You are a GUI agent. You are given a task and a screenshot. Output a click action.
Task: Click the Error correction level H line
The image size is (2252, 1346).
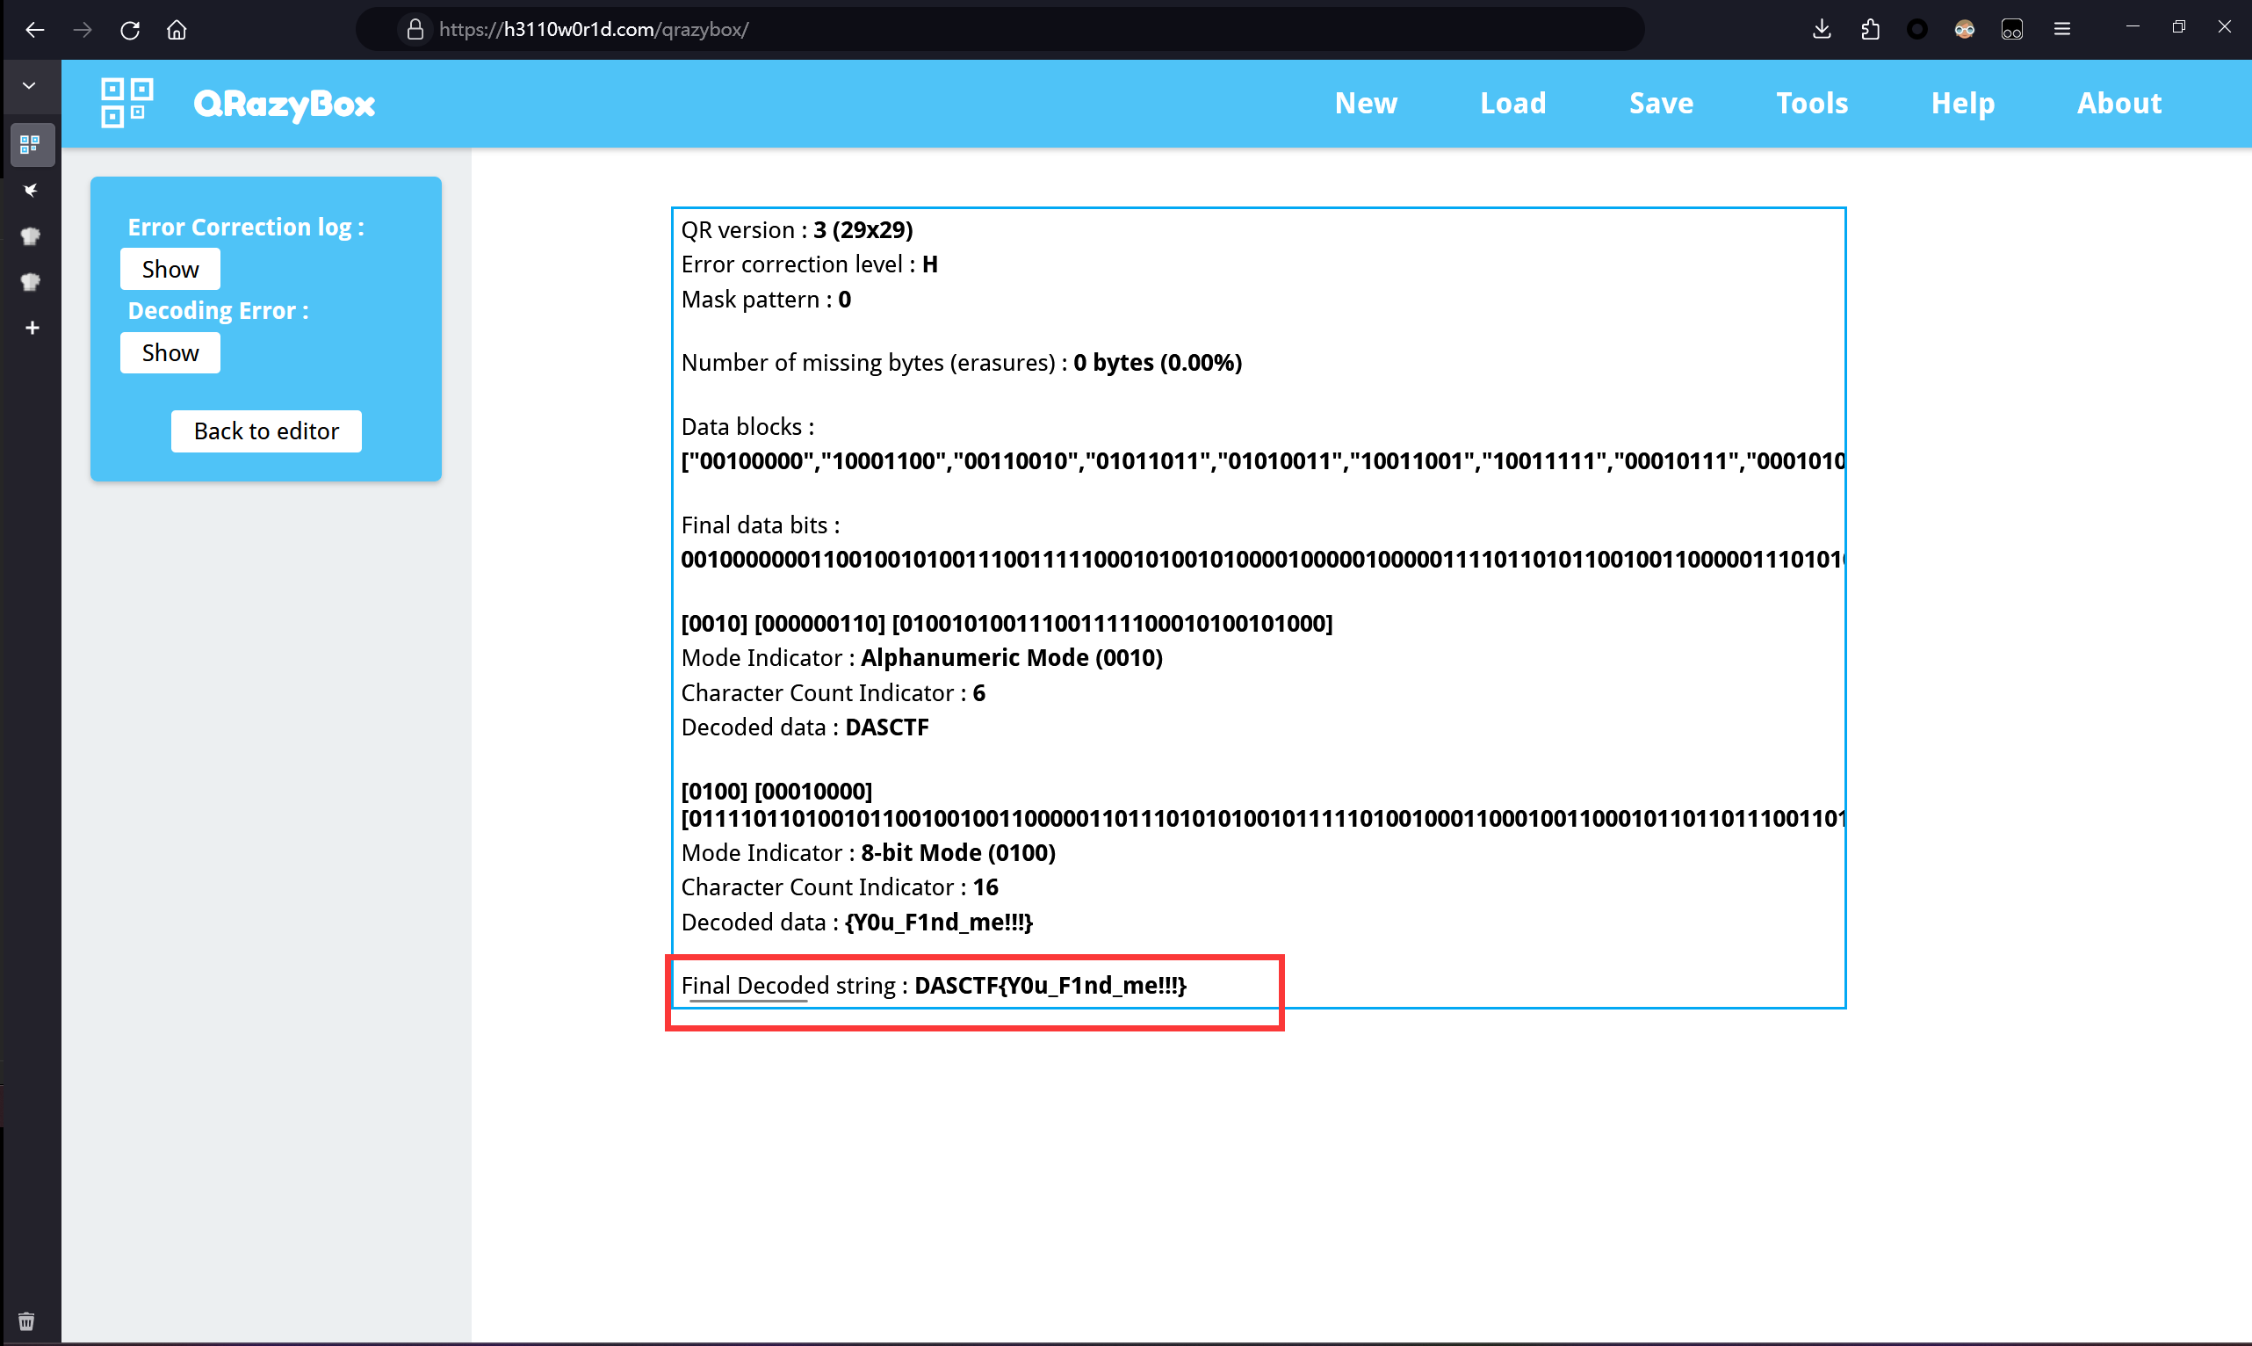pos(810,264)
